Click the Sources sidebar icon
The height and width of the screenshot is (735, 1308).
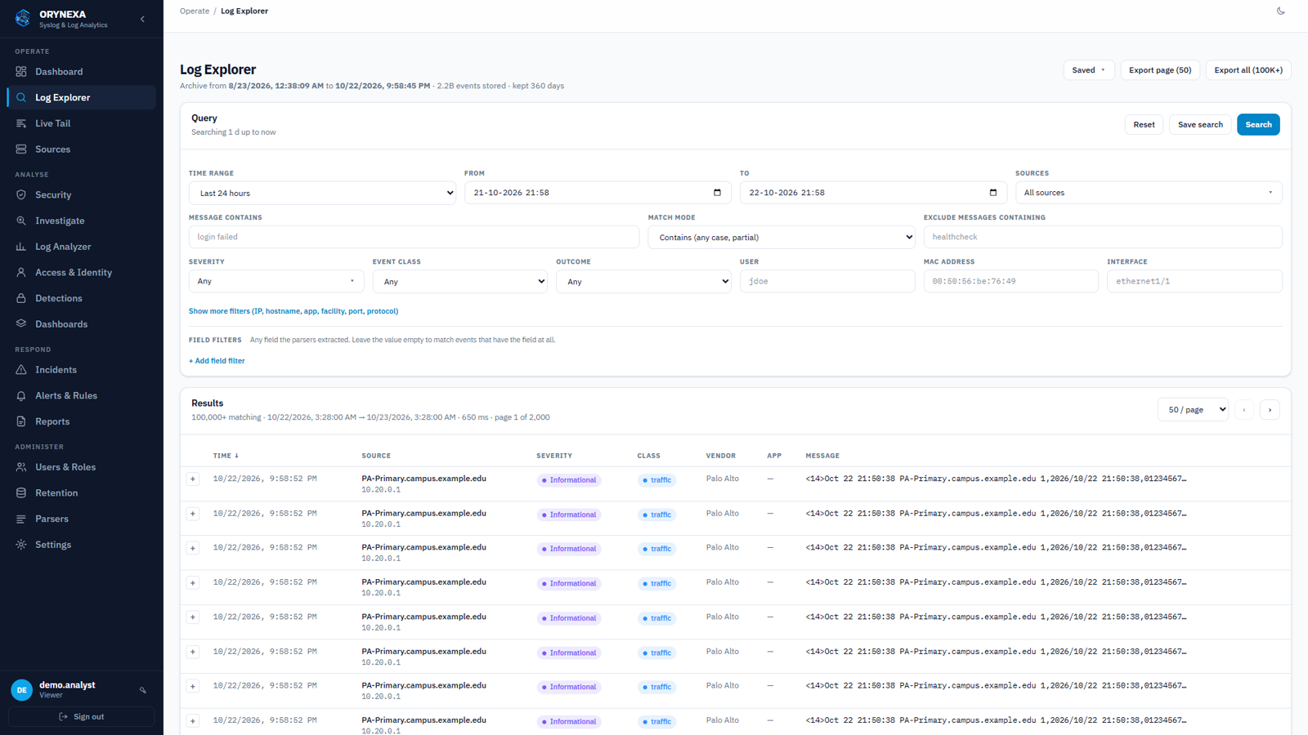pyautogui.click(x=21, y=149)
